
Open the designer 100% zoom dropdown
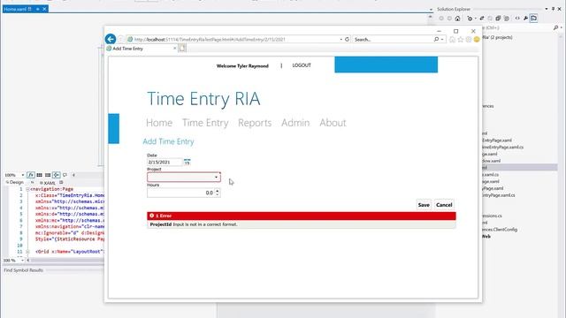(x=22, y=175)
